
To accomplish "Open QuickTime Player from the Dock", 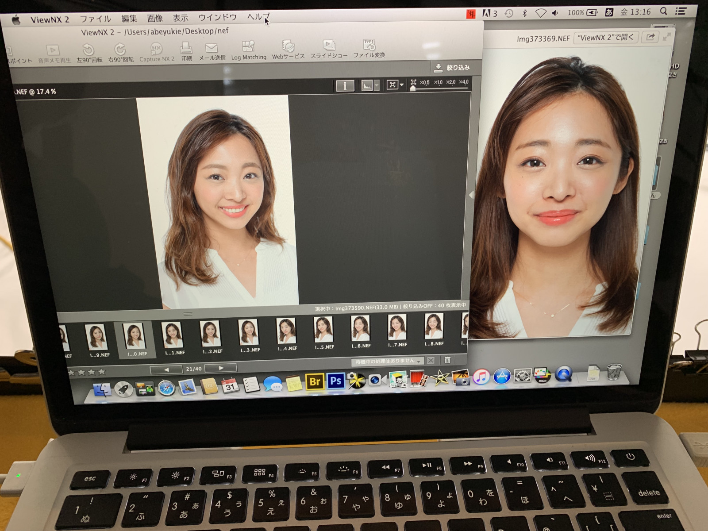I will coord(563,374).
